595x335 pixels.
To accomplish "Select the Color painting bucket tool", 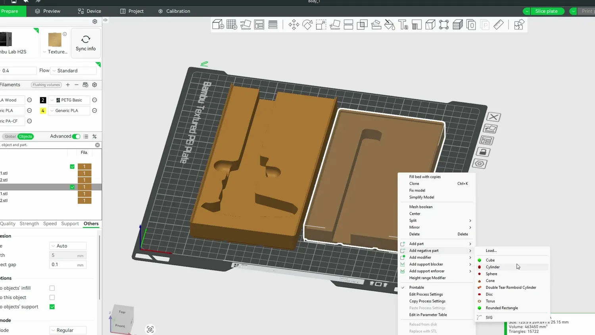I will pyautogui.click(x=390, y=25).
